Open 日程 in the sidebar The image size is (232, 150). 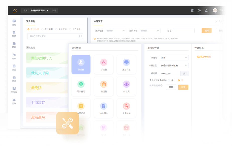tap(14, 23)
